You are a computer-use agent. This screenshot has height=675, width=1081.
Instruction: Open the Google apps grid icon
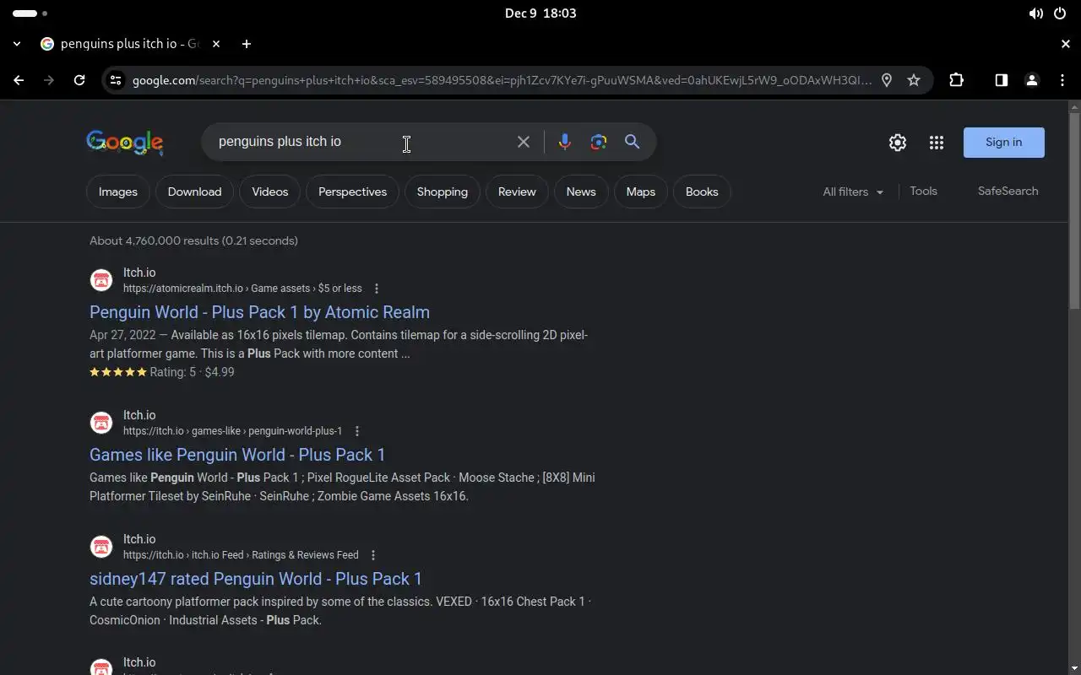[937, 143]
